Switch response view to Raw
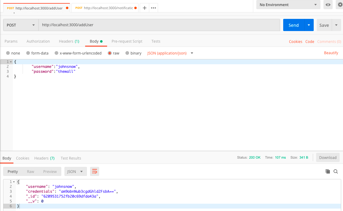The image size is (343, 211). 31,171
